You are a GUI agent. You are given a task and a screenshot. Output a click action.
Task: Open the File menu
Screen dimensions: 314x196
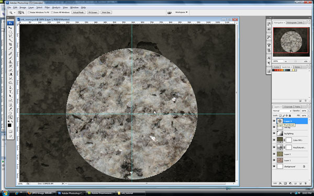tap(9, 7)
